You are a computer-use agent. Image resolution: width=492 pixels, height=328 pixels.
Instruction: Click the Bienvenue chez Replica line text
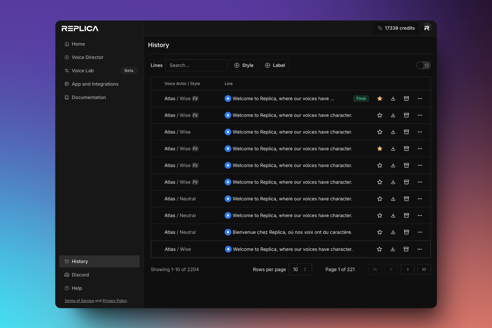[292, 232]
